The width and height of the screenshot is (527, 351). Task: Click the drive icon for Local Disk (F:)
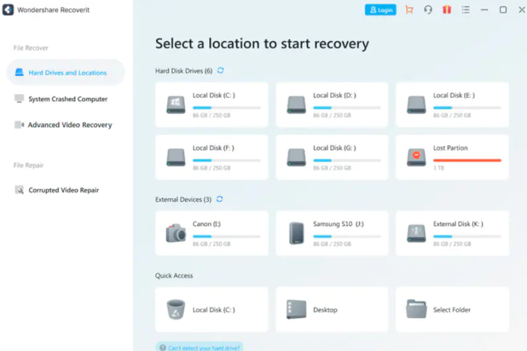[x=176, y=157]
